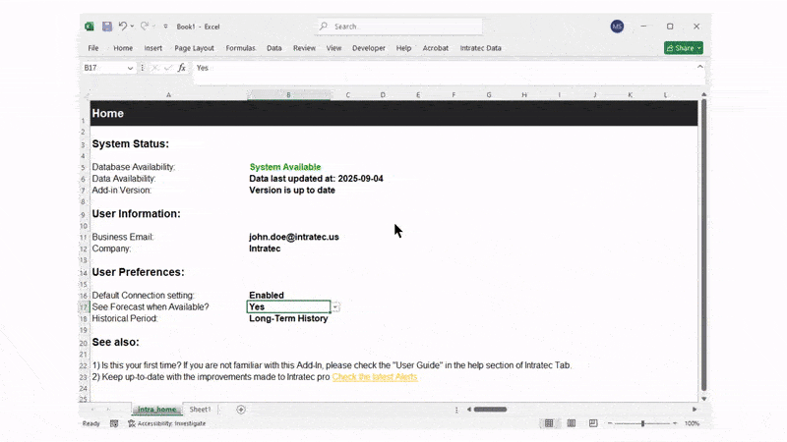Image resolution: width=787 pixels, height=442 pixels.
Task: Click the horizontal scroll right arrow
Action: [695, 410]
